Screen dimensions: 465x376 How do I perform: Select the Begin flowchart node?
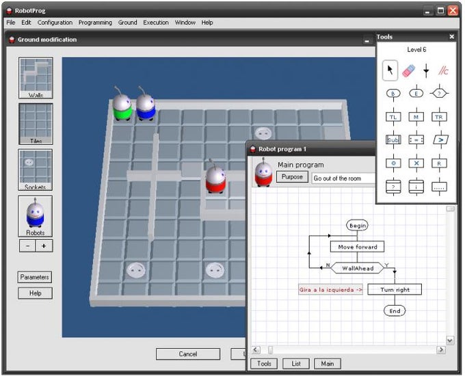tap(357, 226)
